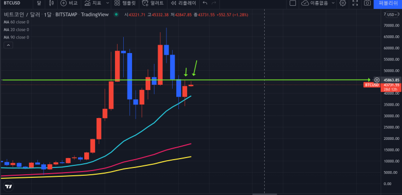
Task: Select the MA 90 close 0 indicator legend
Action: 16,37
